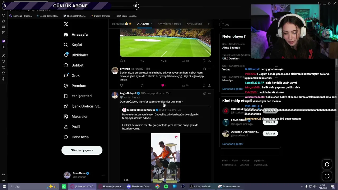Open the Windows Start menu
This screenshot has height=190, width=338.
[4, 187]
